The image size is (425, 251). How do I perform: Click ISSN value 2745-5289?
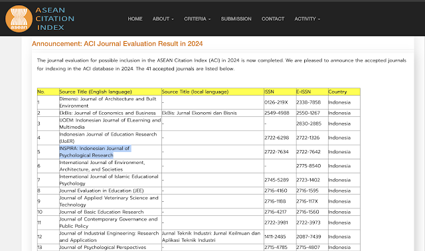tap(276, 180)
